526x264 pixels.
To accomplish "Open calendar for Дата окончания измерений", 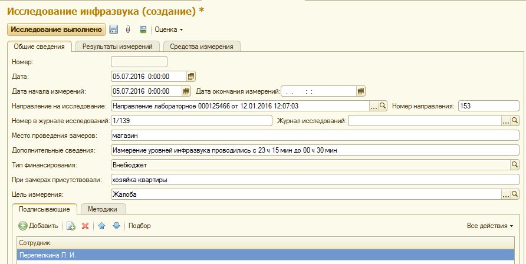I will (361, 91).
